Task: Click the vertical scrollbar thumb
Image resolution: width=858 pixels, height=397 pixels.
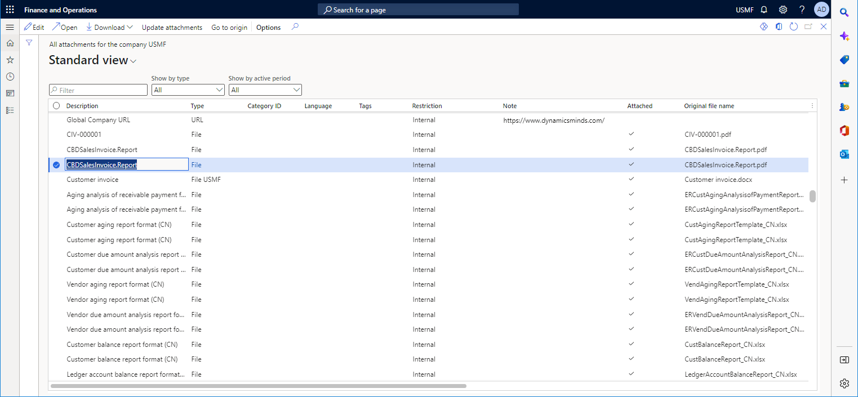Action: click(x=813, y=196)
